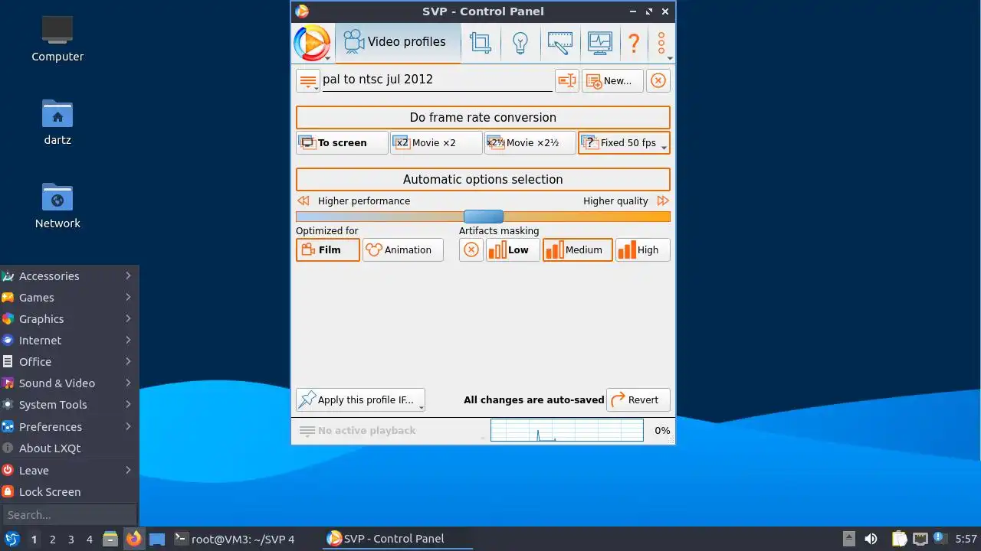This screenshot has height=551, width=981.
Task: Open the three-circles more options menu
Action: 662,42
